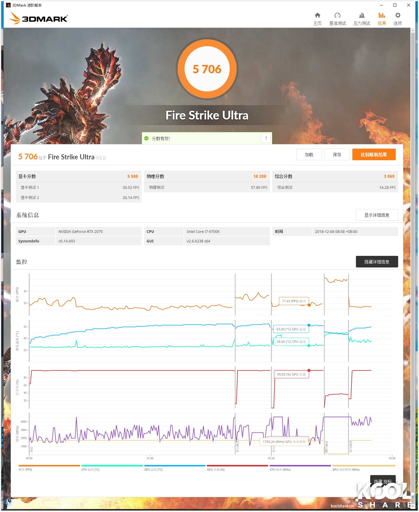
Task: Toggle the CPU 温度 (°C) green legend
Action: [112, 468]
